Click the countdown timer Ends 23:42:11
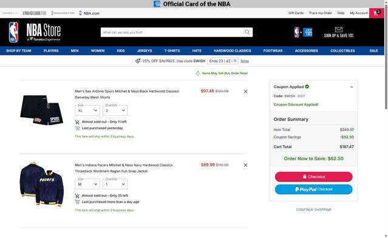 click(223, 61)
